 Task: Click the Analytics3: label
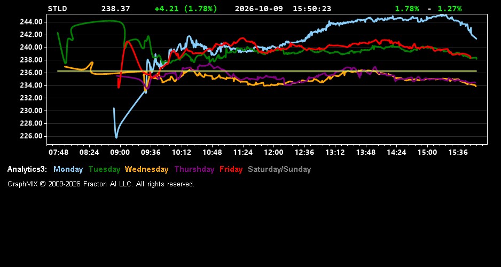pos(27,170)
